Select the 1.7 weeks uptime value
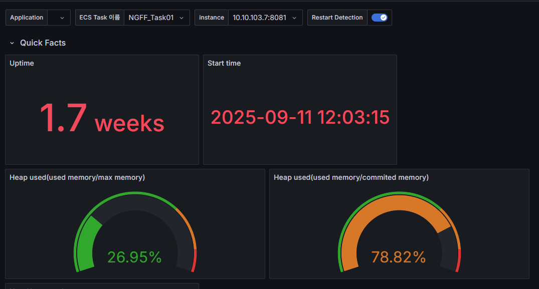The image size is (539, 289). [x=102, y=119]
